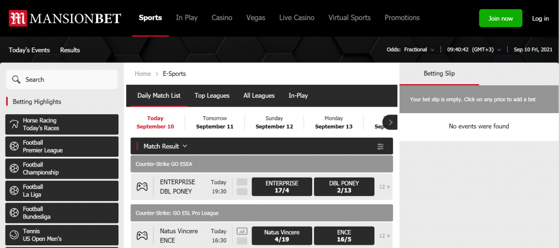Open the Promotions page

[402, 18]
